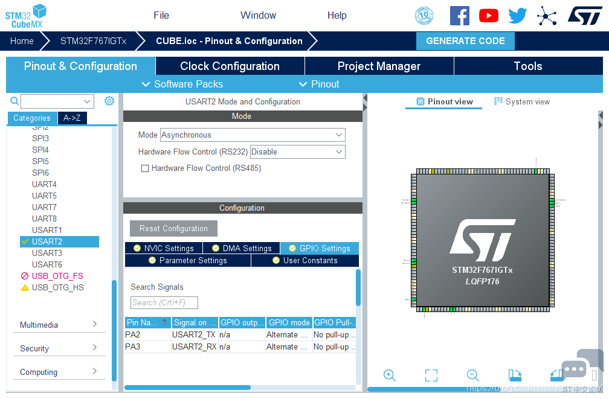The height and width of the screenshot is (399, 609).
Task: Expand the Security category
Action: pos(59,348)
